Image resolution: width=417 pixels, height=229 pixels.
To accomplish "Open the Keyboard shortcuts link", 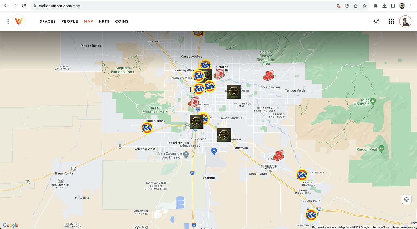I will click(x=324, y=227).
